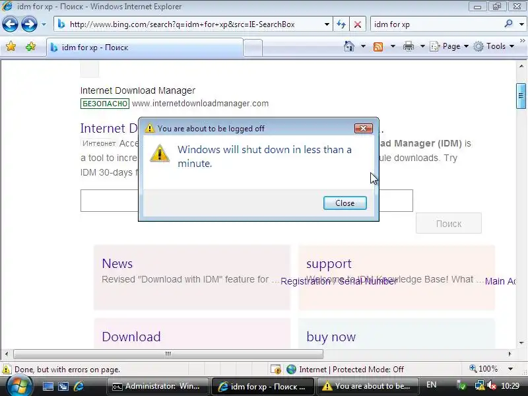This screenshot has height=396, width=528.
Task: Open search provider options dropdown
Action: [521, 24]
